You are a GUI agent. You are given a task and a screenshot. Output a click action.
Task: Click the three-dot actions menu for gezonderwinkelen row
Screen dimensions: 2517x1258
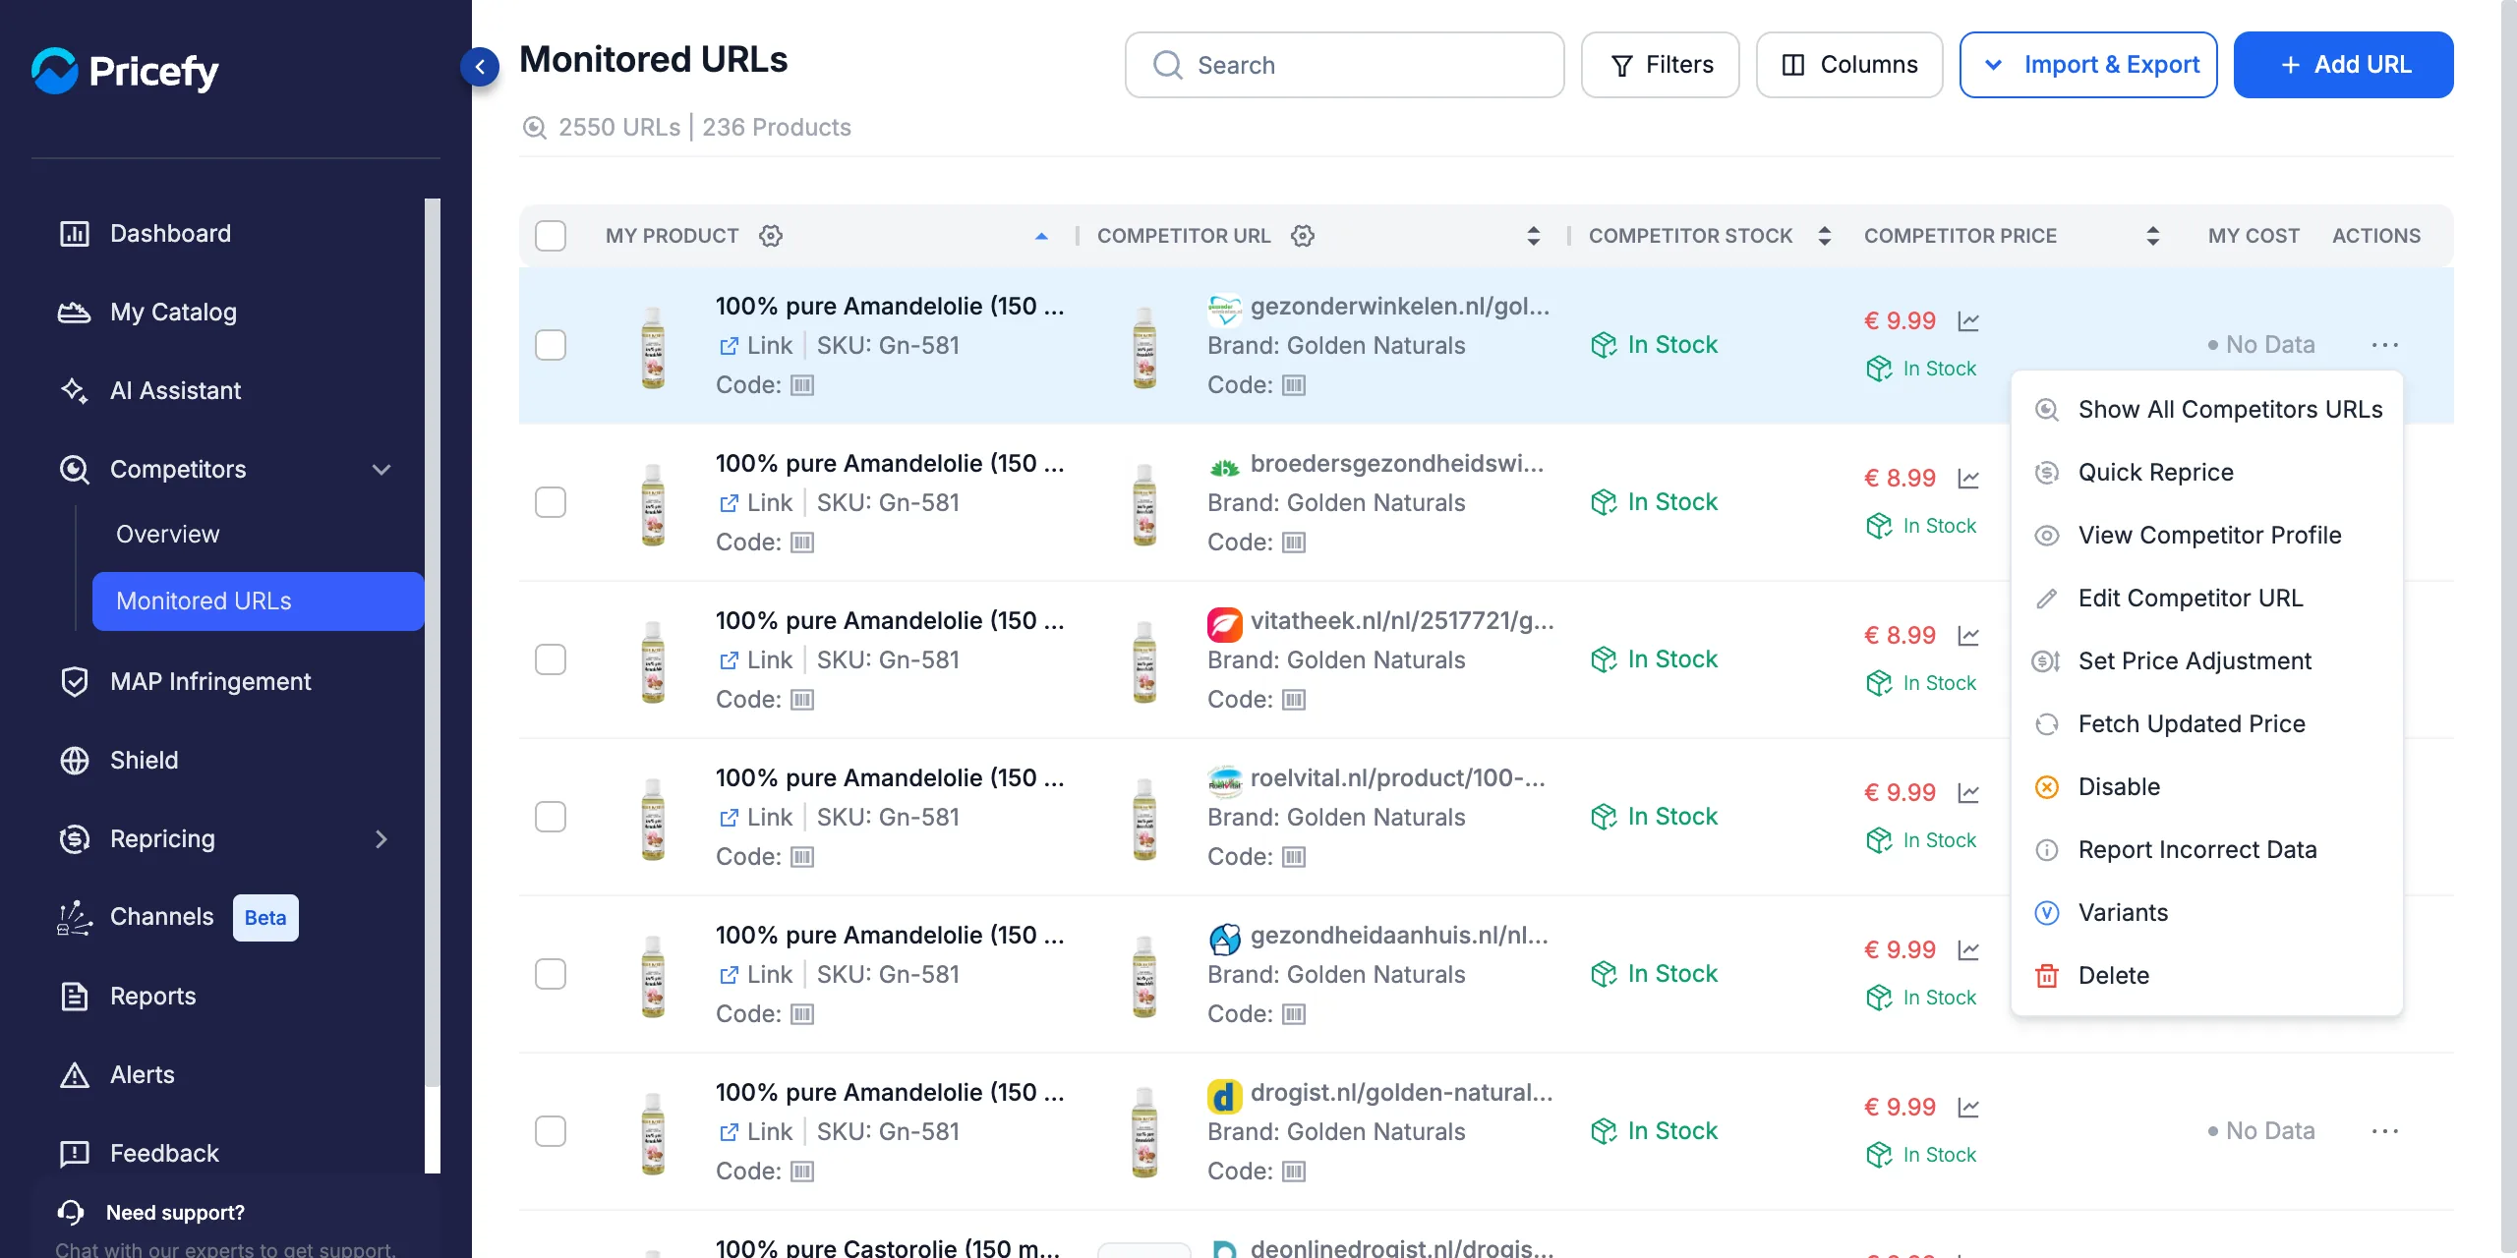(x=2385, y=345)
